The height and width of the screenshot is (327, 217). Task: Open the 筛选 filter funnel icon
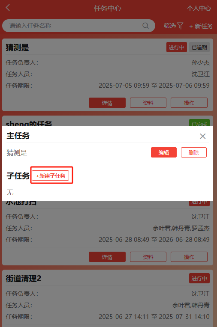coord(180,26)
